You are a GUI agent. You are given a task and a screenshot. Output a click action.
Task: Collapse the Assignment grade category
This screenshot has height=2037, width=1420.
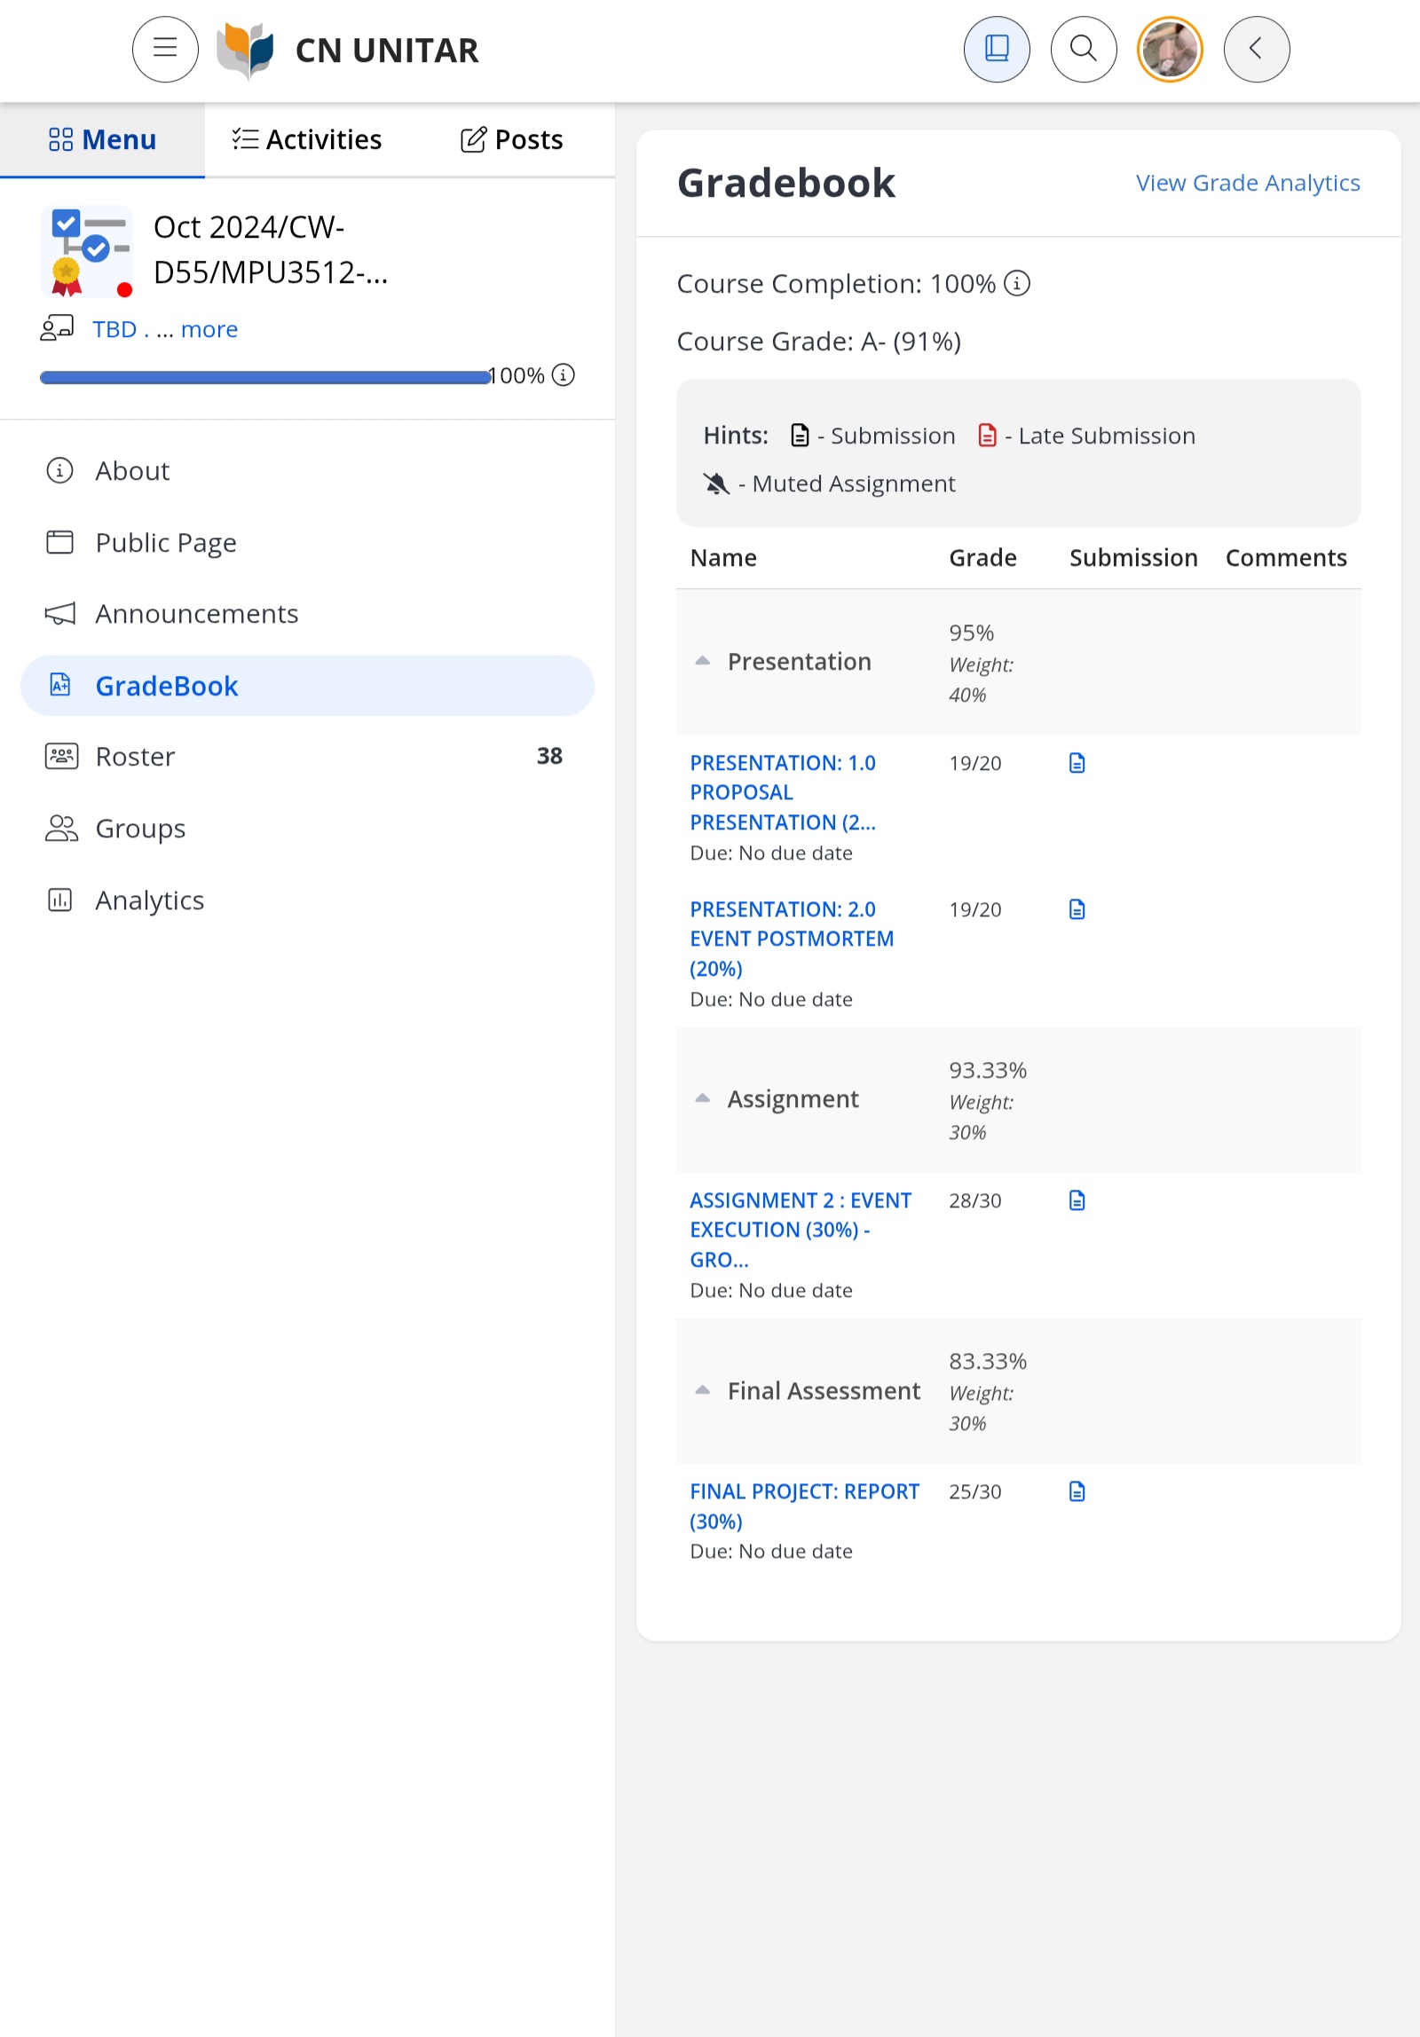[x=702, y=1098]
